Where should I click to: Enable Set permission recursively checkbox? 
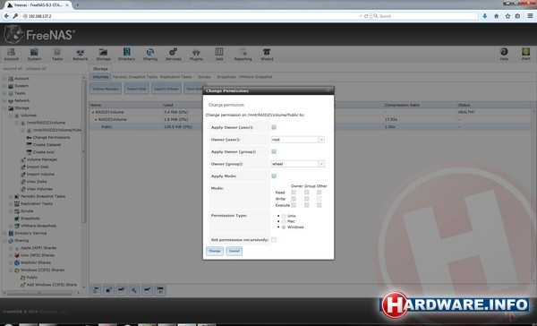pos(274,240)
